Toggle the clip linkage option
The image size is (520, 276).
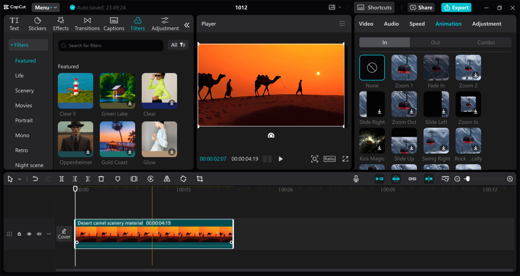[x=412, y=179]
